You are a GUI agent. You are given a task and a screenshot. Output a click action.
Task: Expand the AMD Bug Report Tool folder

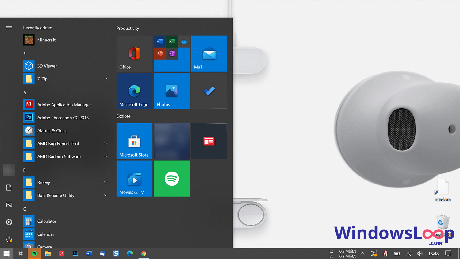click(105, 144)
